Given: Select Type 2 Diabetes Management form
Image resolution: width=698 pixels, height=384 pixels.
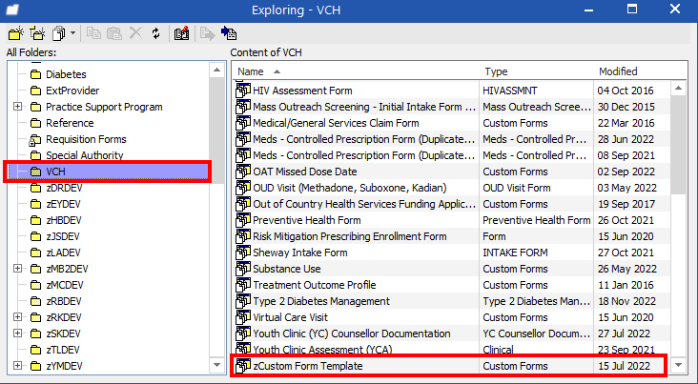Looking at the screenshot, I should click(x=452, y=301).
